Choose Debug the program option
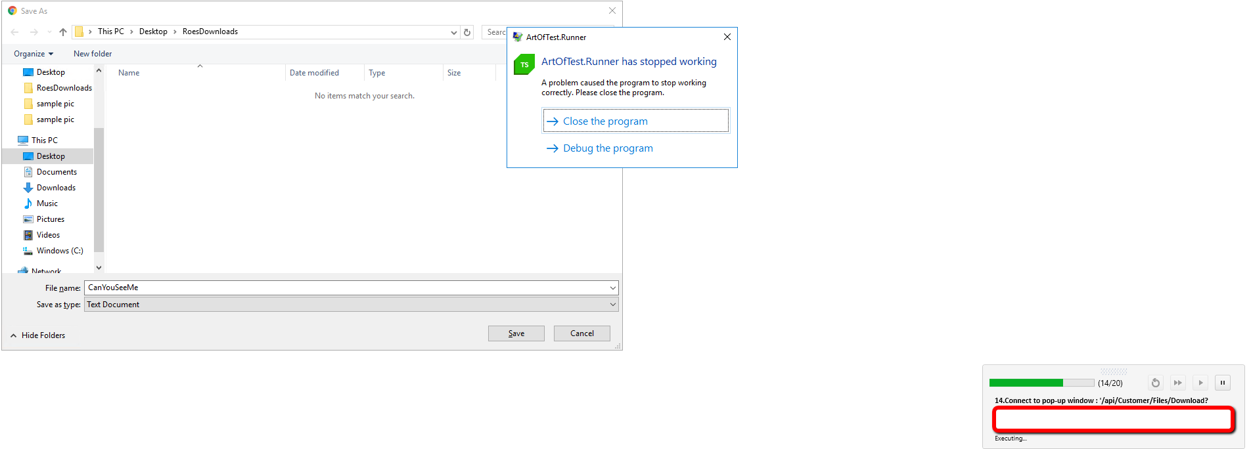 [608, 148]
